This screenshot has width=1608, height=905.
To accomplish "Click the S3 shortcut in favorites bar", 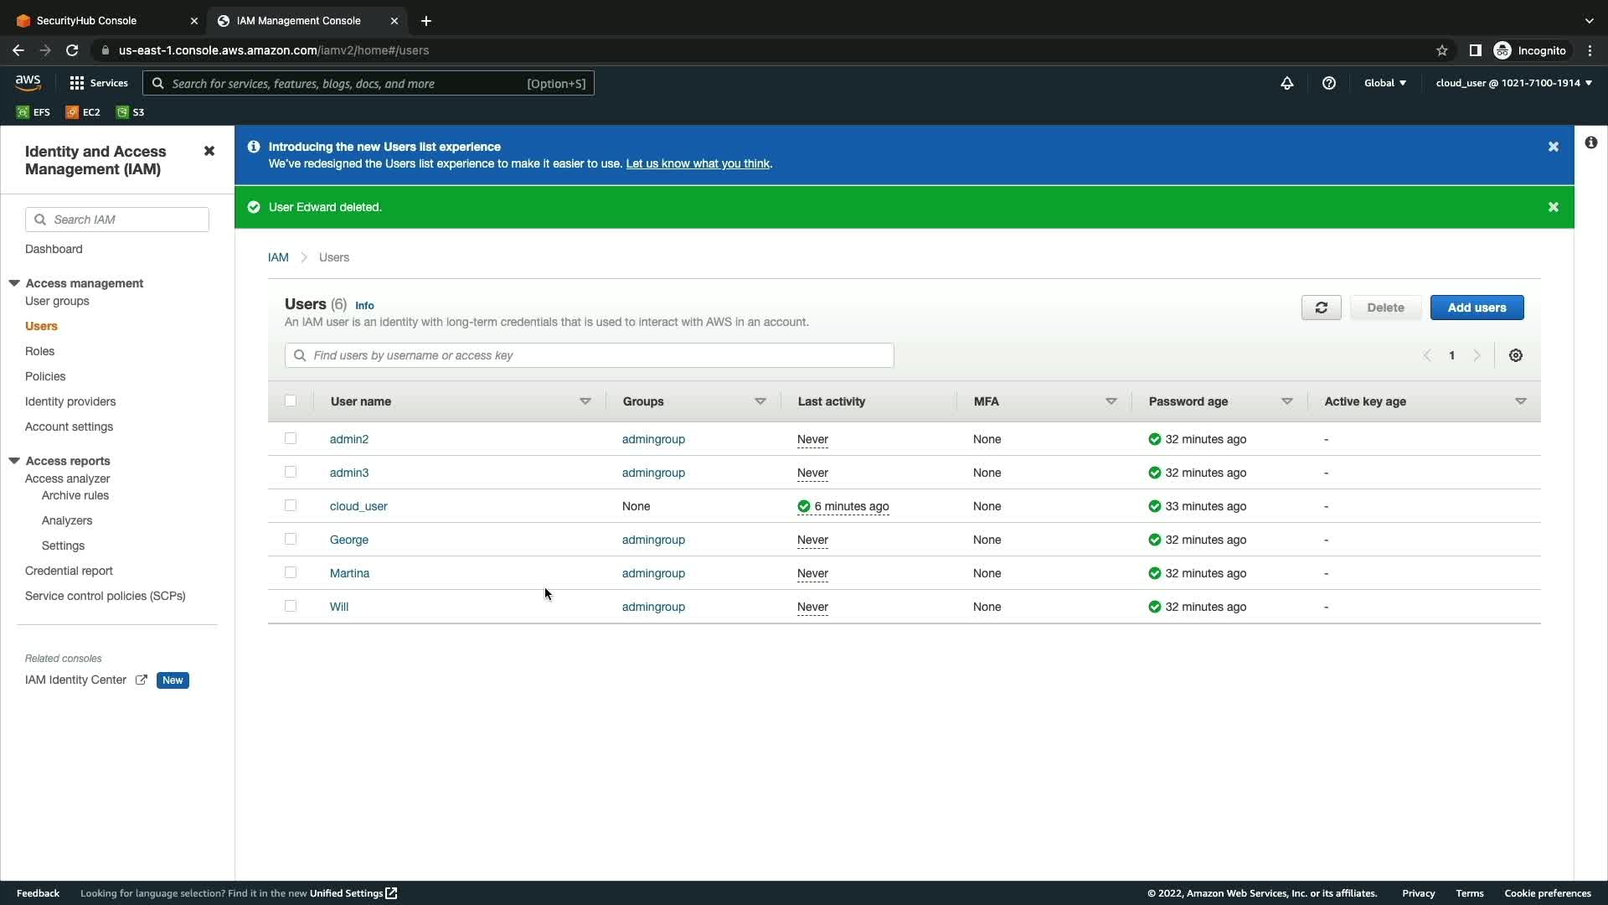I will (x=131, y=112).
